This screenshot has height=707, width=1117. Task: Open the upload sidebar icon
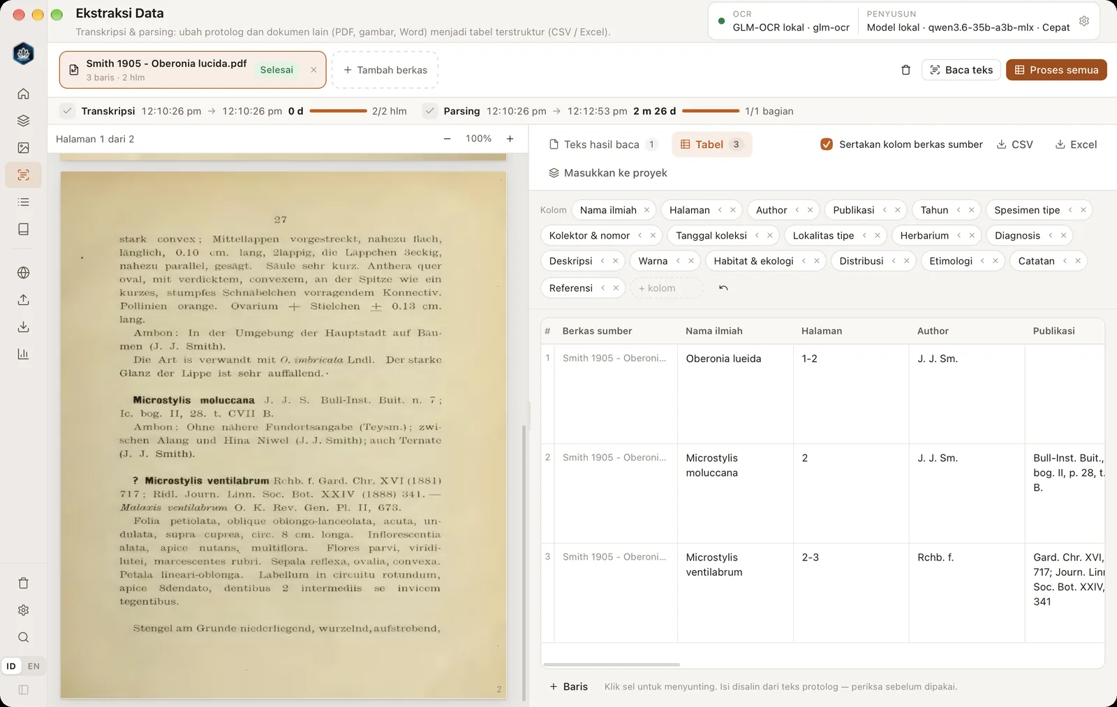[x=23, y=299]
